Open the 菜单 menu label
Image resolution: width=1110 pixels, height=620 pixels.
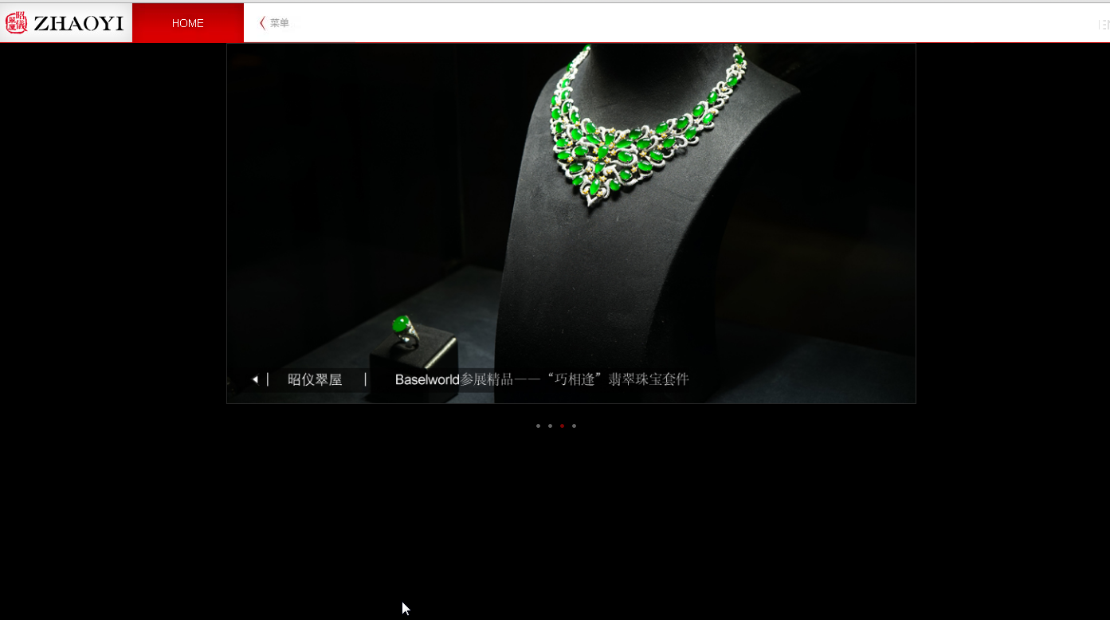pos(280,23)
